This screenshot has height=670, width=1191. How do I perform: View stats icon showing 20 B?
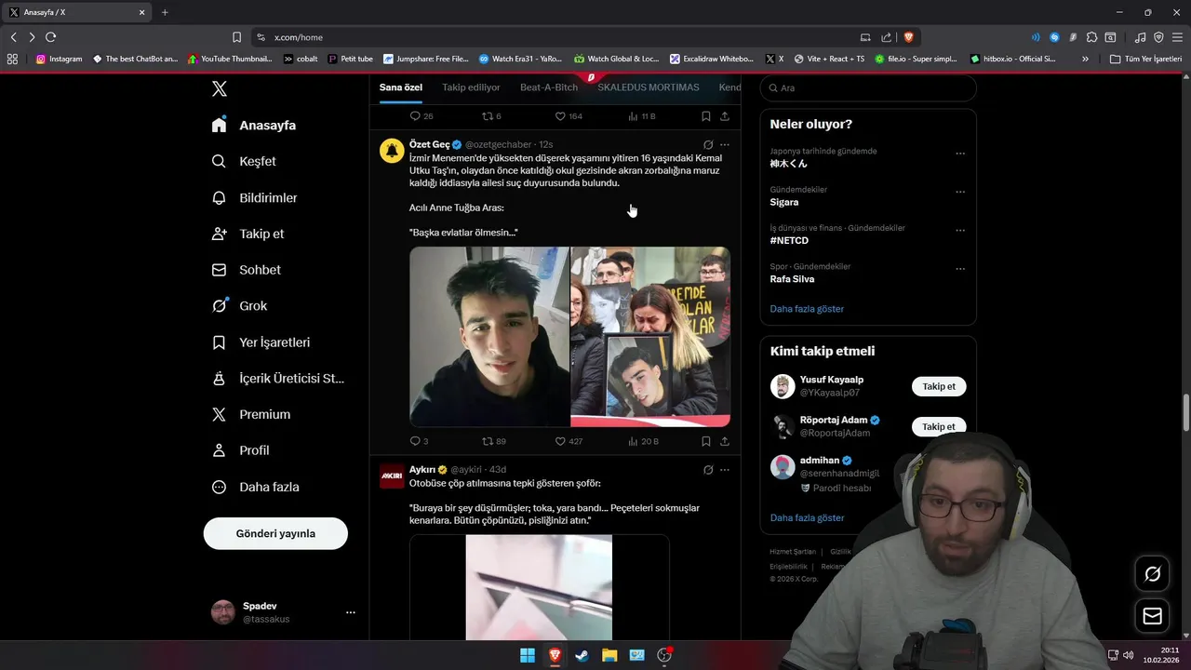tap(633, 441)
